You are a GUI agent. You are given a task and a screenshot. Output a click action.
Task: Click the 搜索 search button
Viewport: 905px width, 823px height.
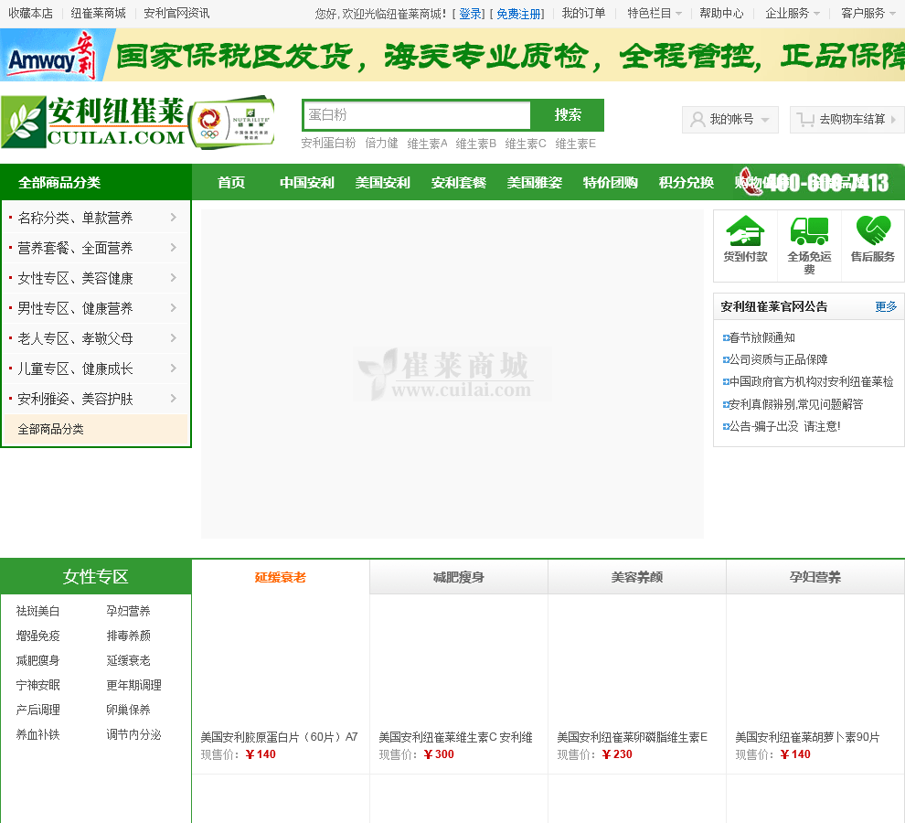pyautogui.click(x=568, y=115)
